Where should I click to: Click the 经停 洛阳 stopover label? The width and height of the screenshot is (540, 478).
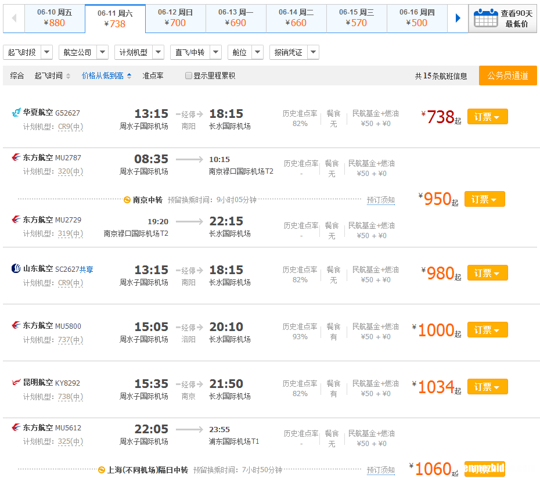point(189,333)
